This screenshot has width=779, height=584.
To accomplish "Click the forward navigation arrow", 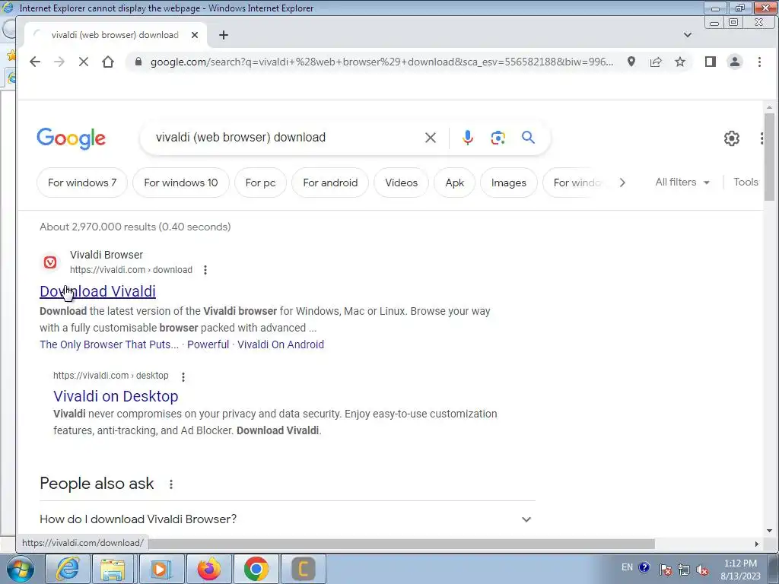I will (x=59, y=62).
